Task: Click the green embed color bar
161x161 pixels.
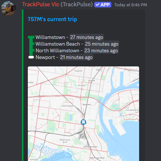Action: [x=23, y=85]
